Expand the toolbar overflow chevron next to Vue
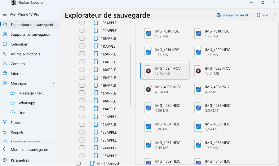The image size is (279, 166). (275, 14)
